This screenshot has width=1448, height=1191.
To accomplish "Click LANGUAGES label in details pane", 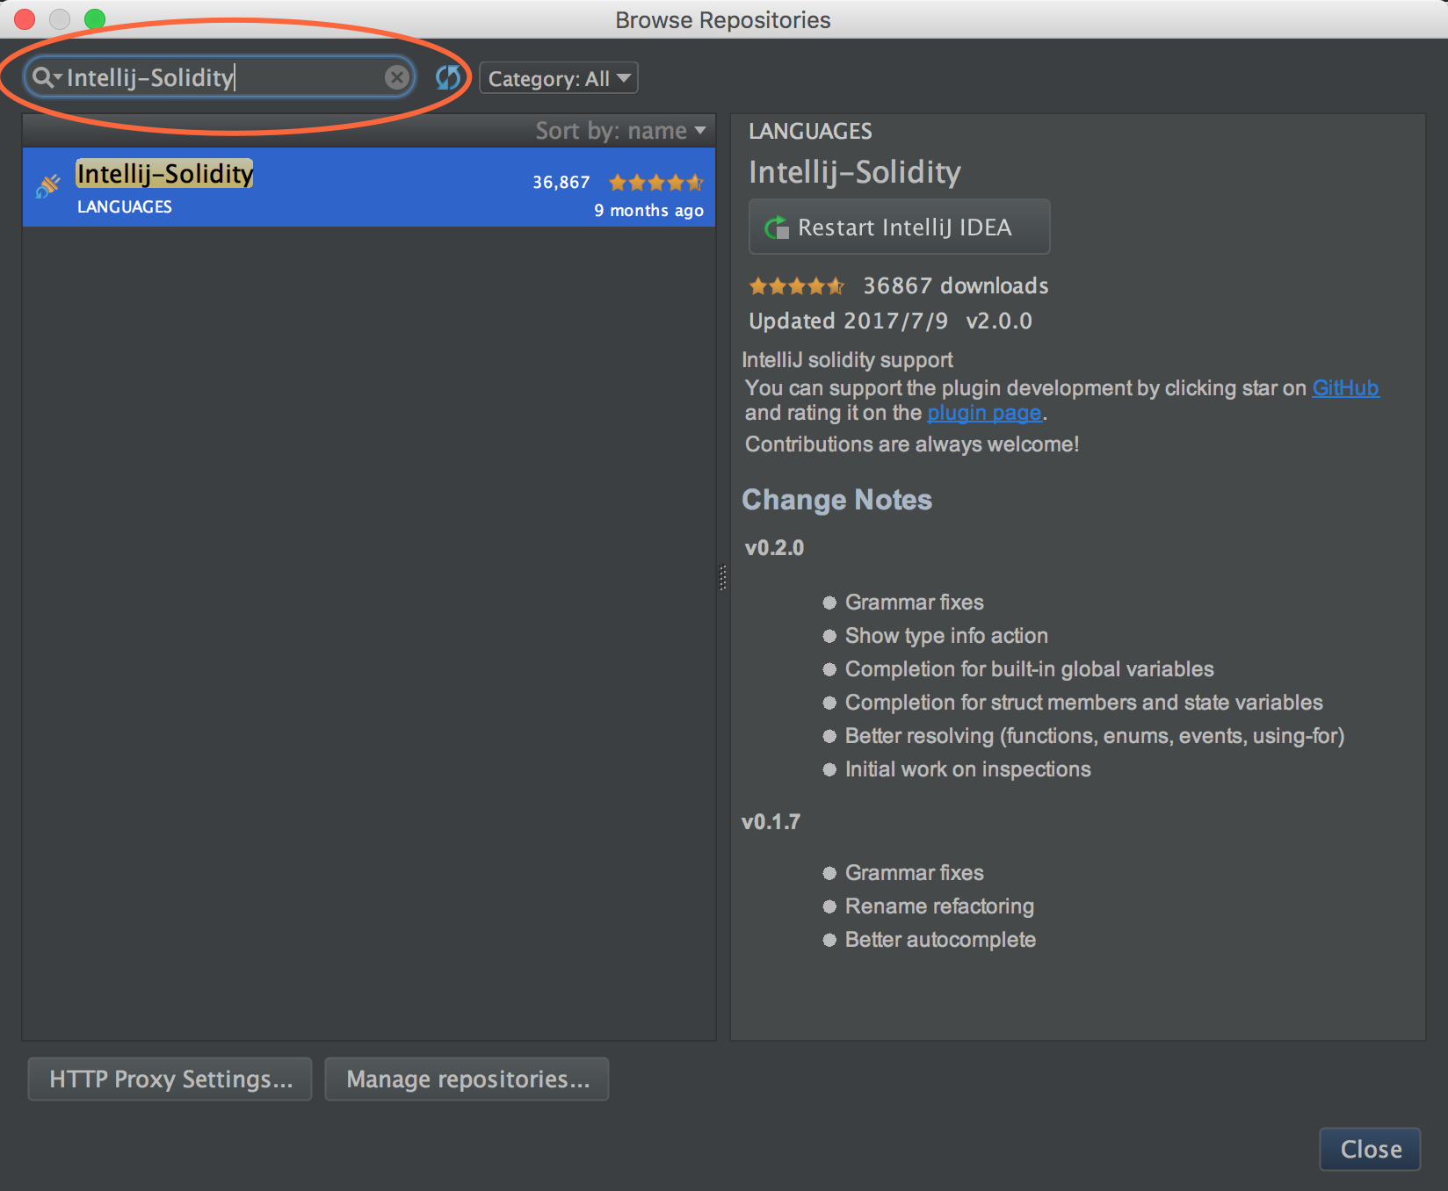I will [x=810, y=132].
